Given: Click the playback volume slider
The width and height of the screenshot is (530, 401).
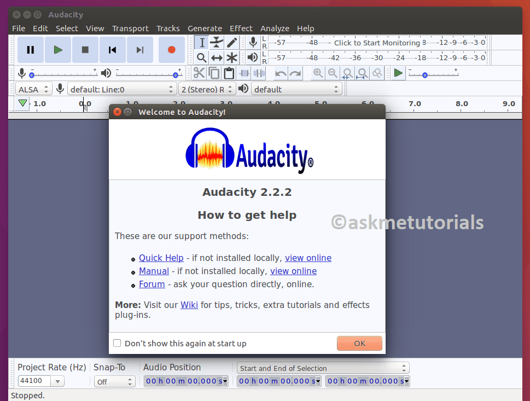Looking at the screenshot, I should click(148, 74).
